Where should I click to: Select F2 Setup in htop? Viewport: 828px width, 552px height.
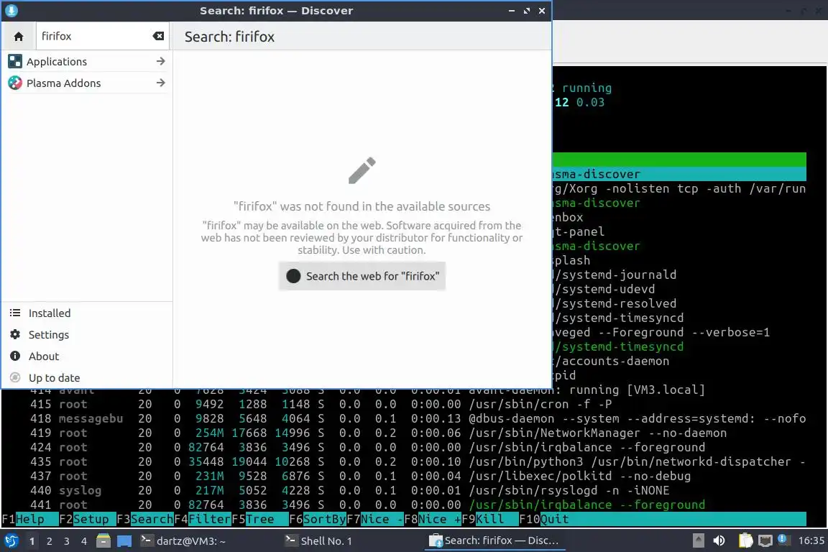pos(87,519)
